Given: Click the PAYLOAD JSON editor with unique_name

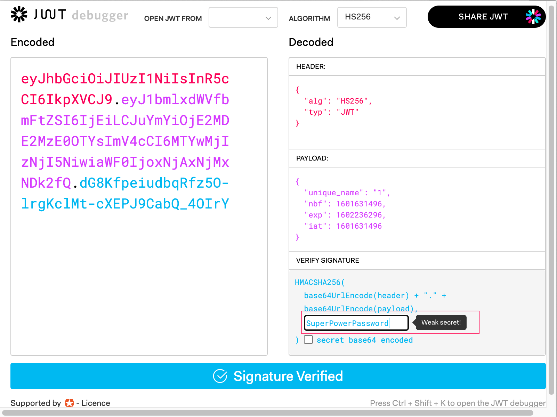Looking at the screenshot, I should coord(417,208).
